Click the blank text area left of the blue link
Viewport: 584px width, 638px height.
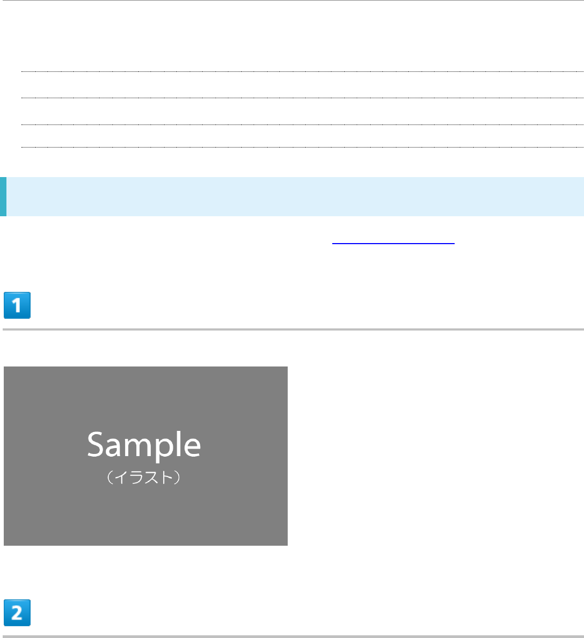[x=167, y=239]
